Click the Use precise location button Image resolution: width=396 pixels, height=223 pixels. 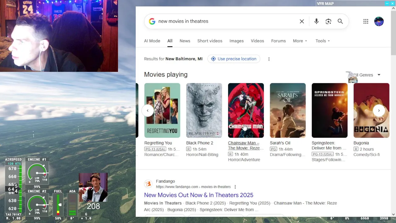(234, 59)
